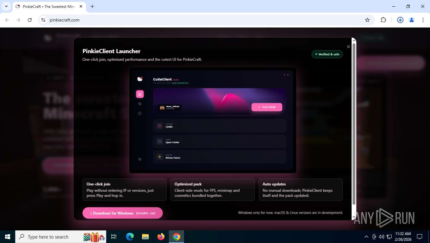Click Download for Windows button
The image size is (430, 243).
tap(123, 213)
